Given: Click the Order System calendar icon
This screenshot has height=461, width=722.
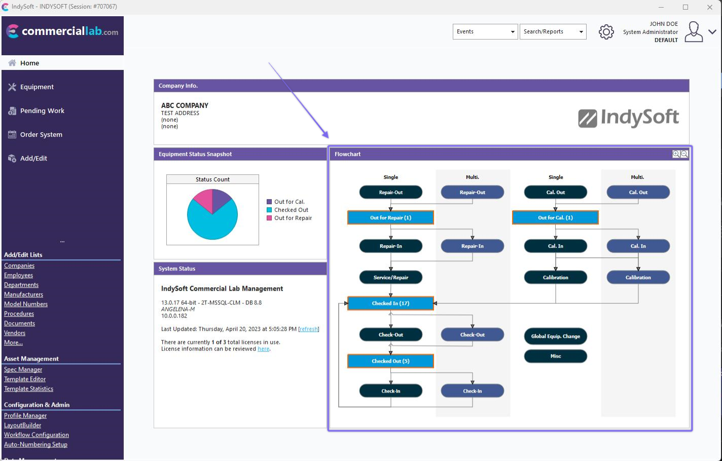Looking at the screenshot, I should (12, 135).
